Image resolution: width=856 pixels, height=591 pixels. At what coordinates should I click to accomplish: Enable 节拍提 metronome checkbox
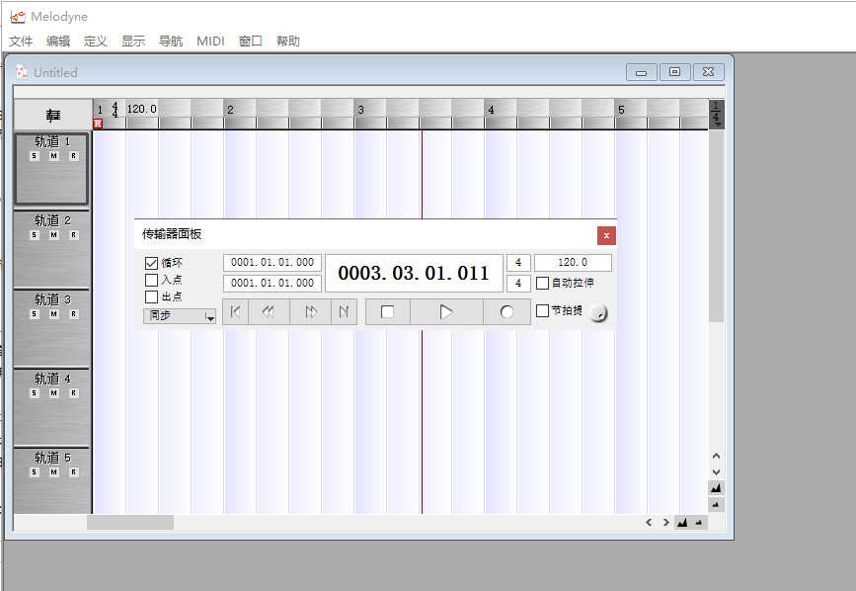(542, 310)
